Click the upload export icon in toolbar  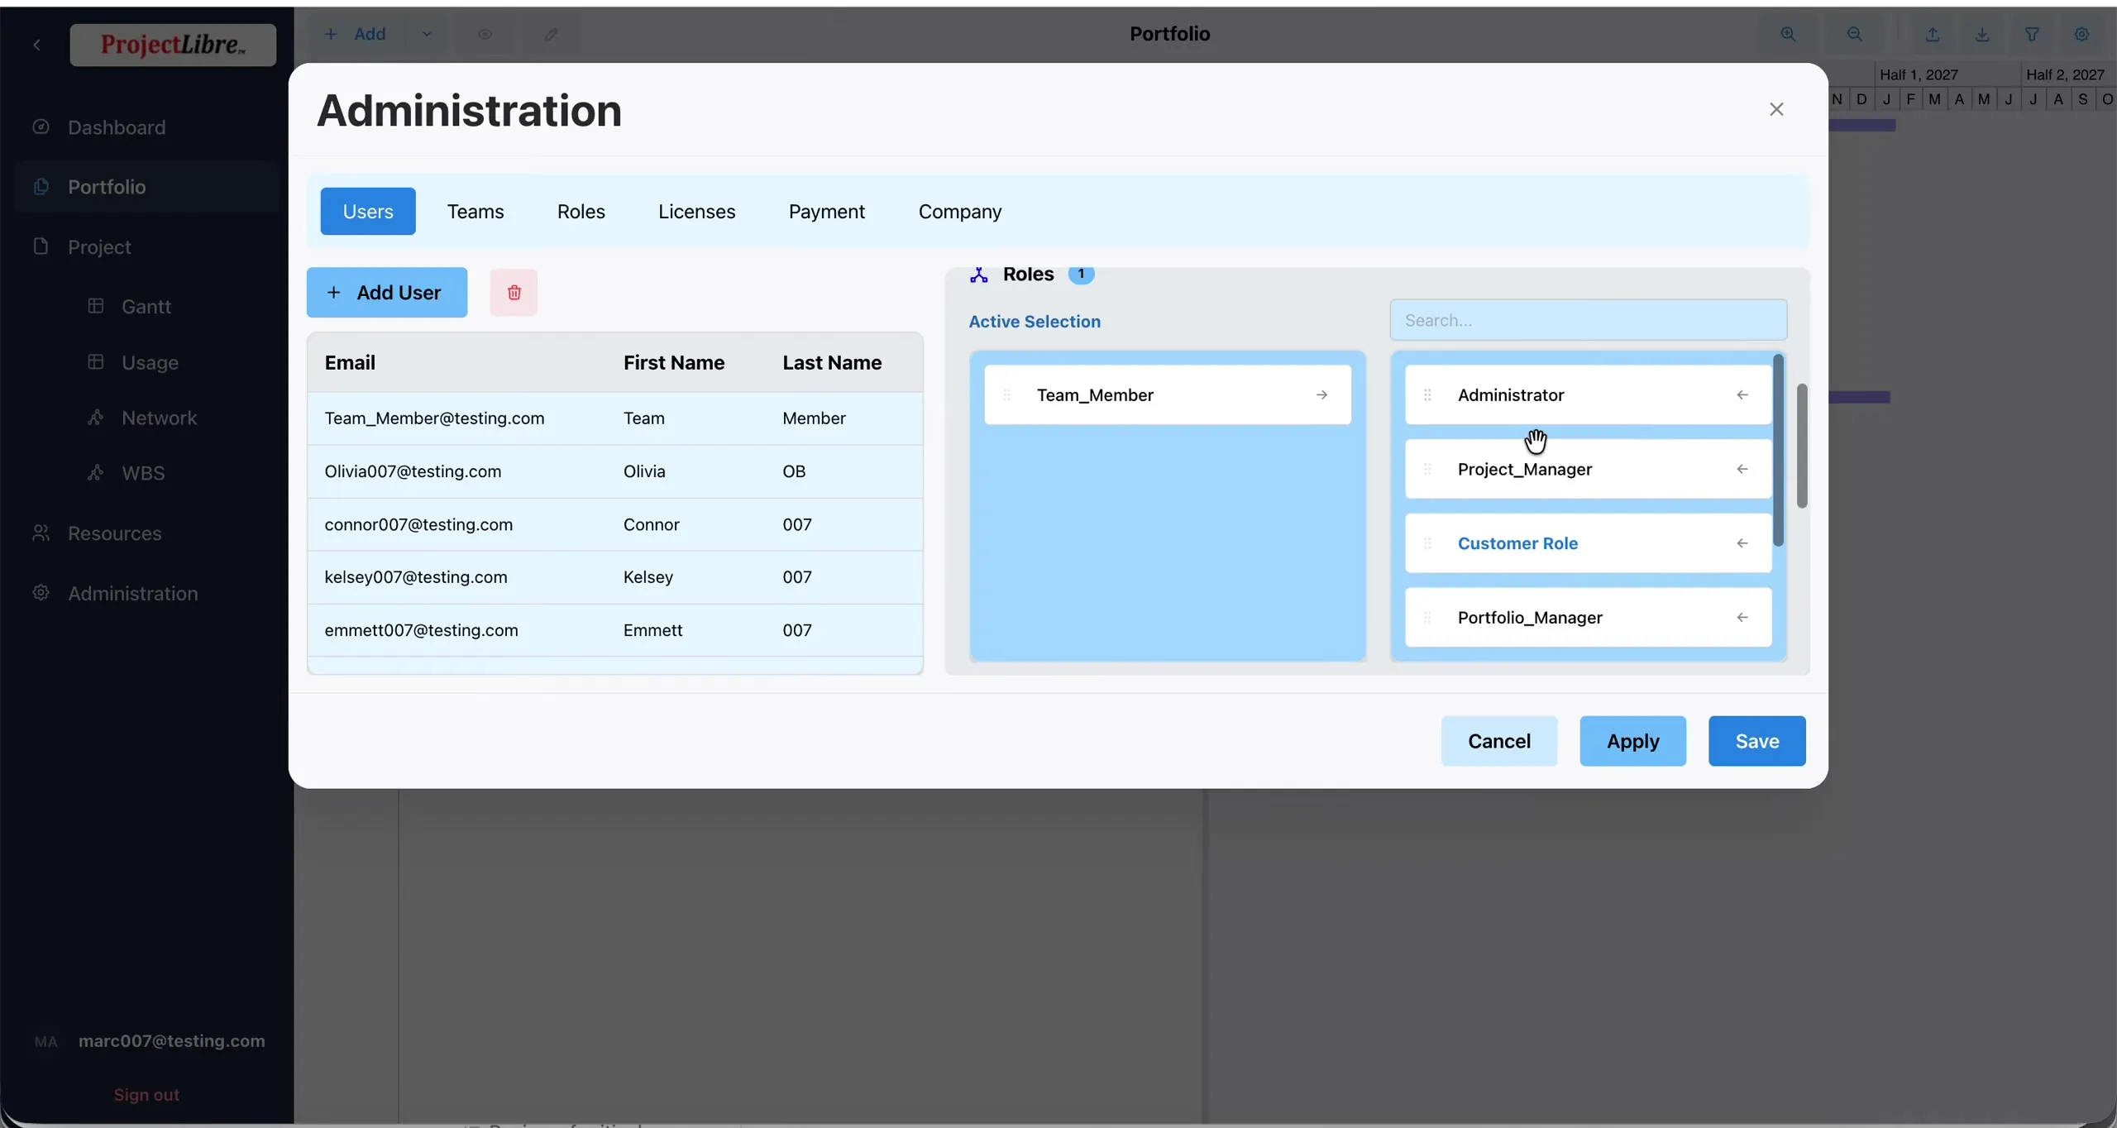[1933, 34]
